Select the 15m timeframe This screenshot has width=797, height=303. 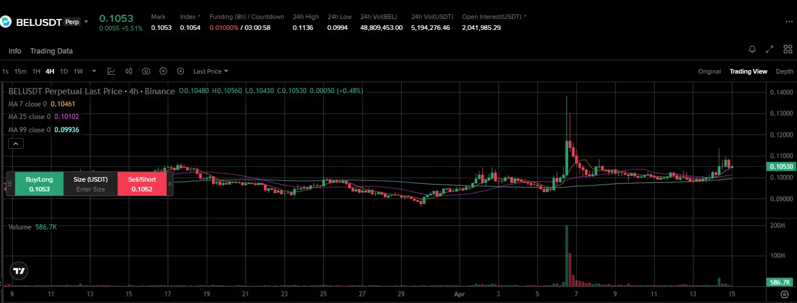point(20,71)
